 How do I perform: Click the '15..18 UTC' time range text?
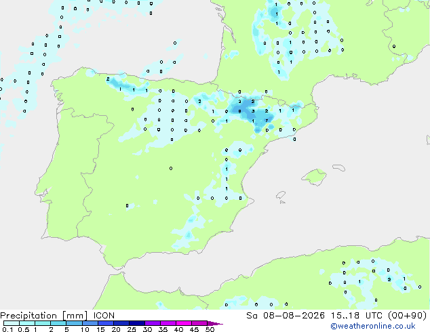click(356, 316)
